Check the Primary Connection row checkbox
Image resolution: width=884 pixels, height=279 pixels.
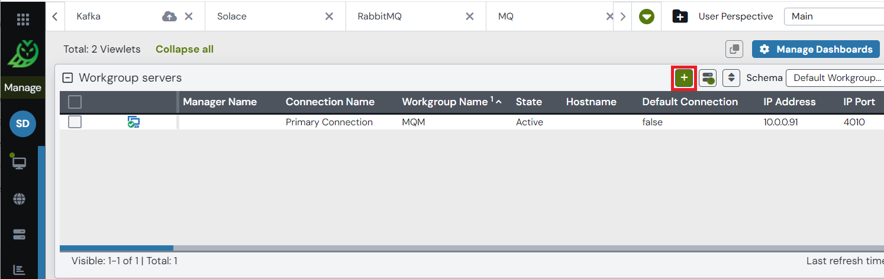[x=75, y=122]
